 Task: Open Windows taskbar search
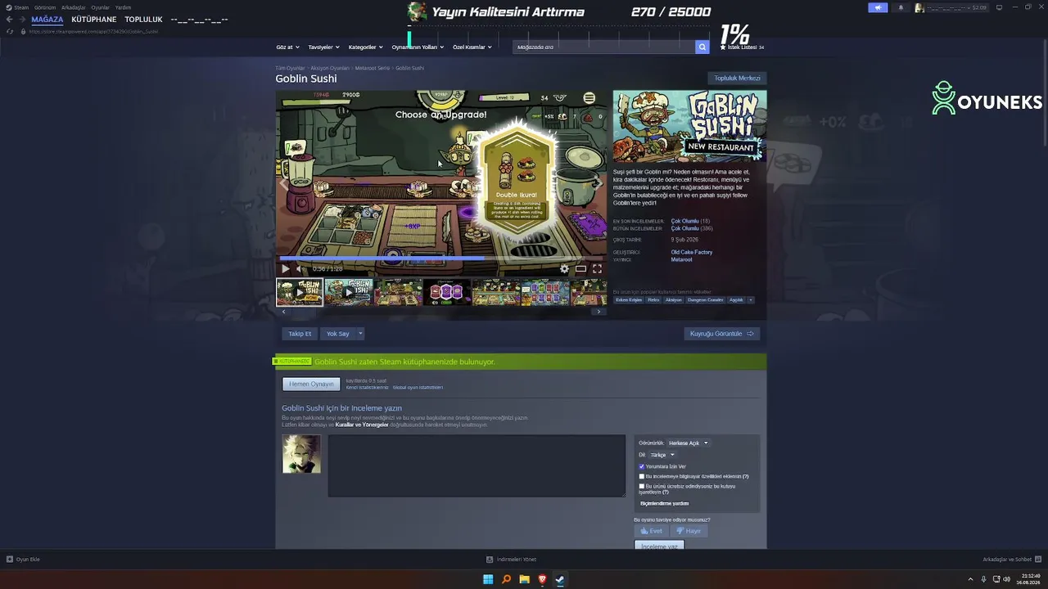click(x=506, y=580)
